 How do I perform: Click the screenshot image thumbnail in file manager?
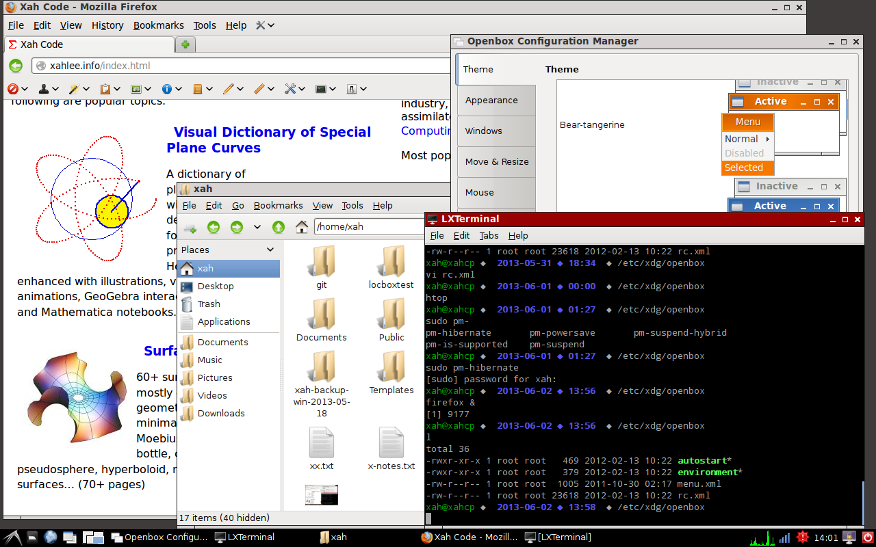(x=322, y=495)
